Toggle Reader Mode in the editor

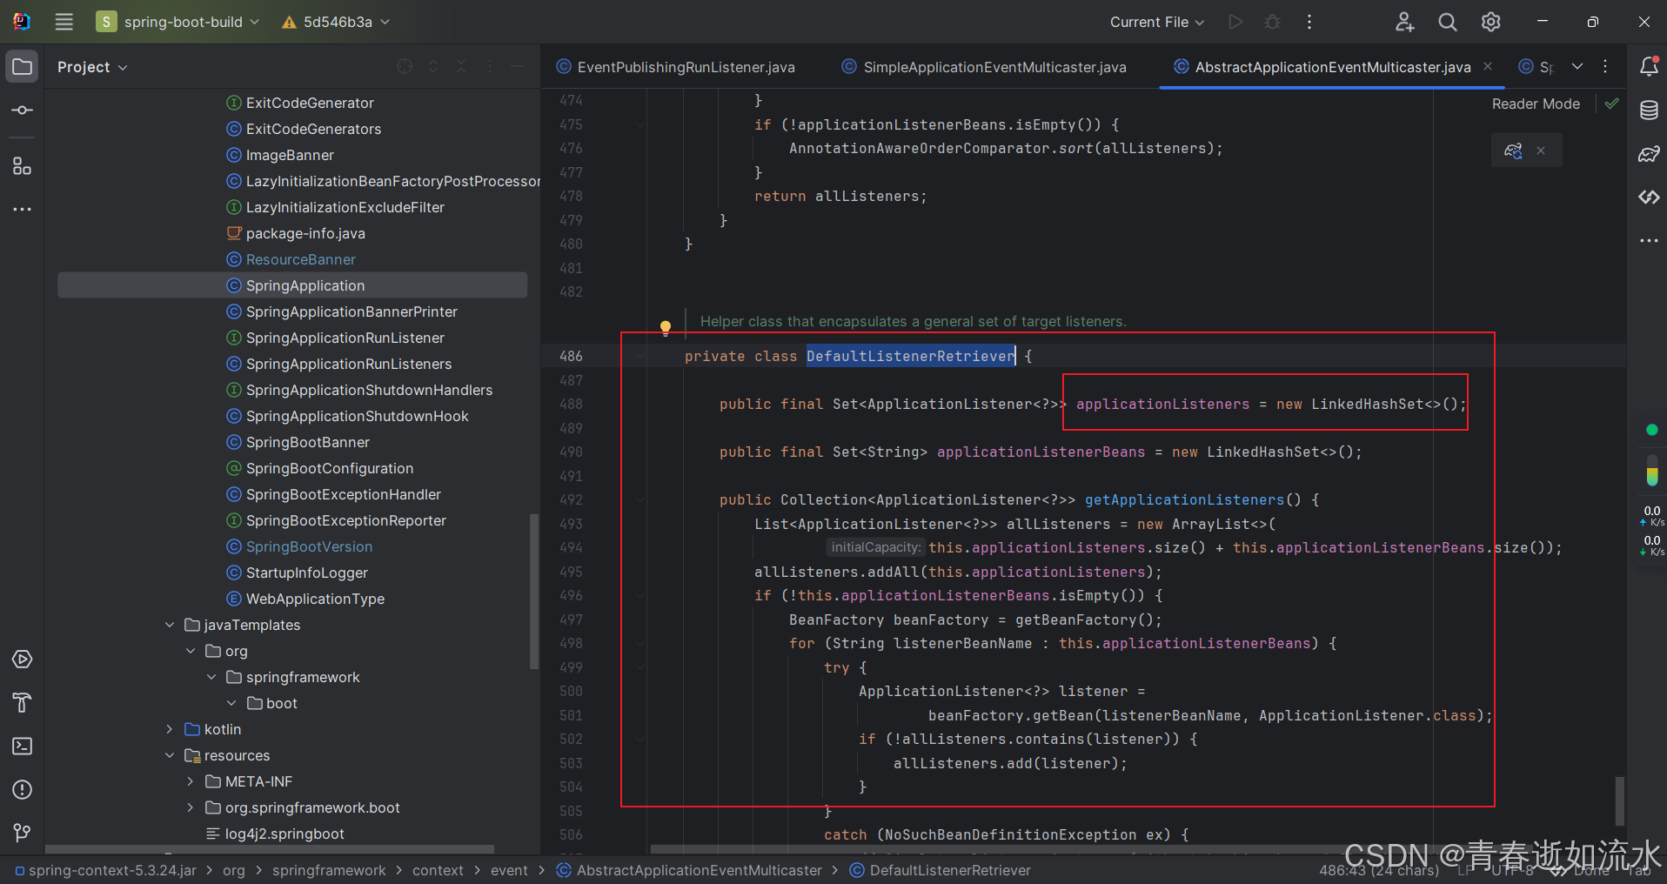coord(1536,104)
